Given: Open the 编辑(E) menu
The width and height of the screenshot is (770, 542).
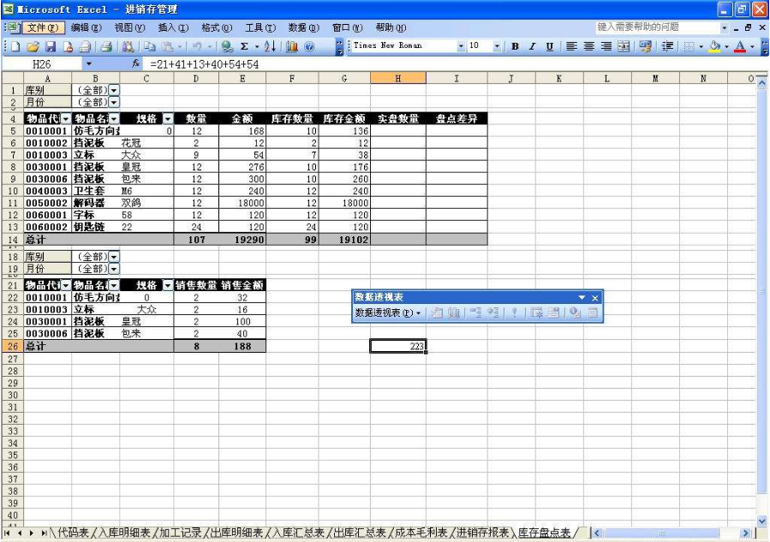Looking at the screenshot, I should pos(87,28).
